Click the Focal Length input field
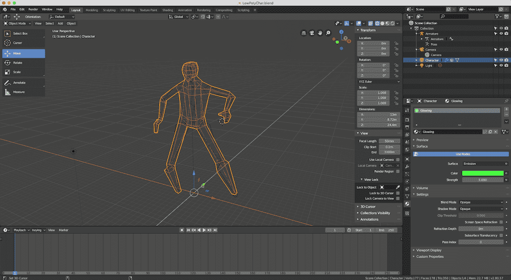 coord(390,141)
